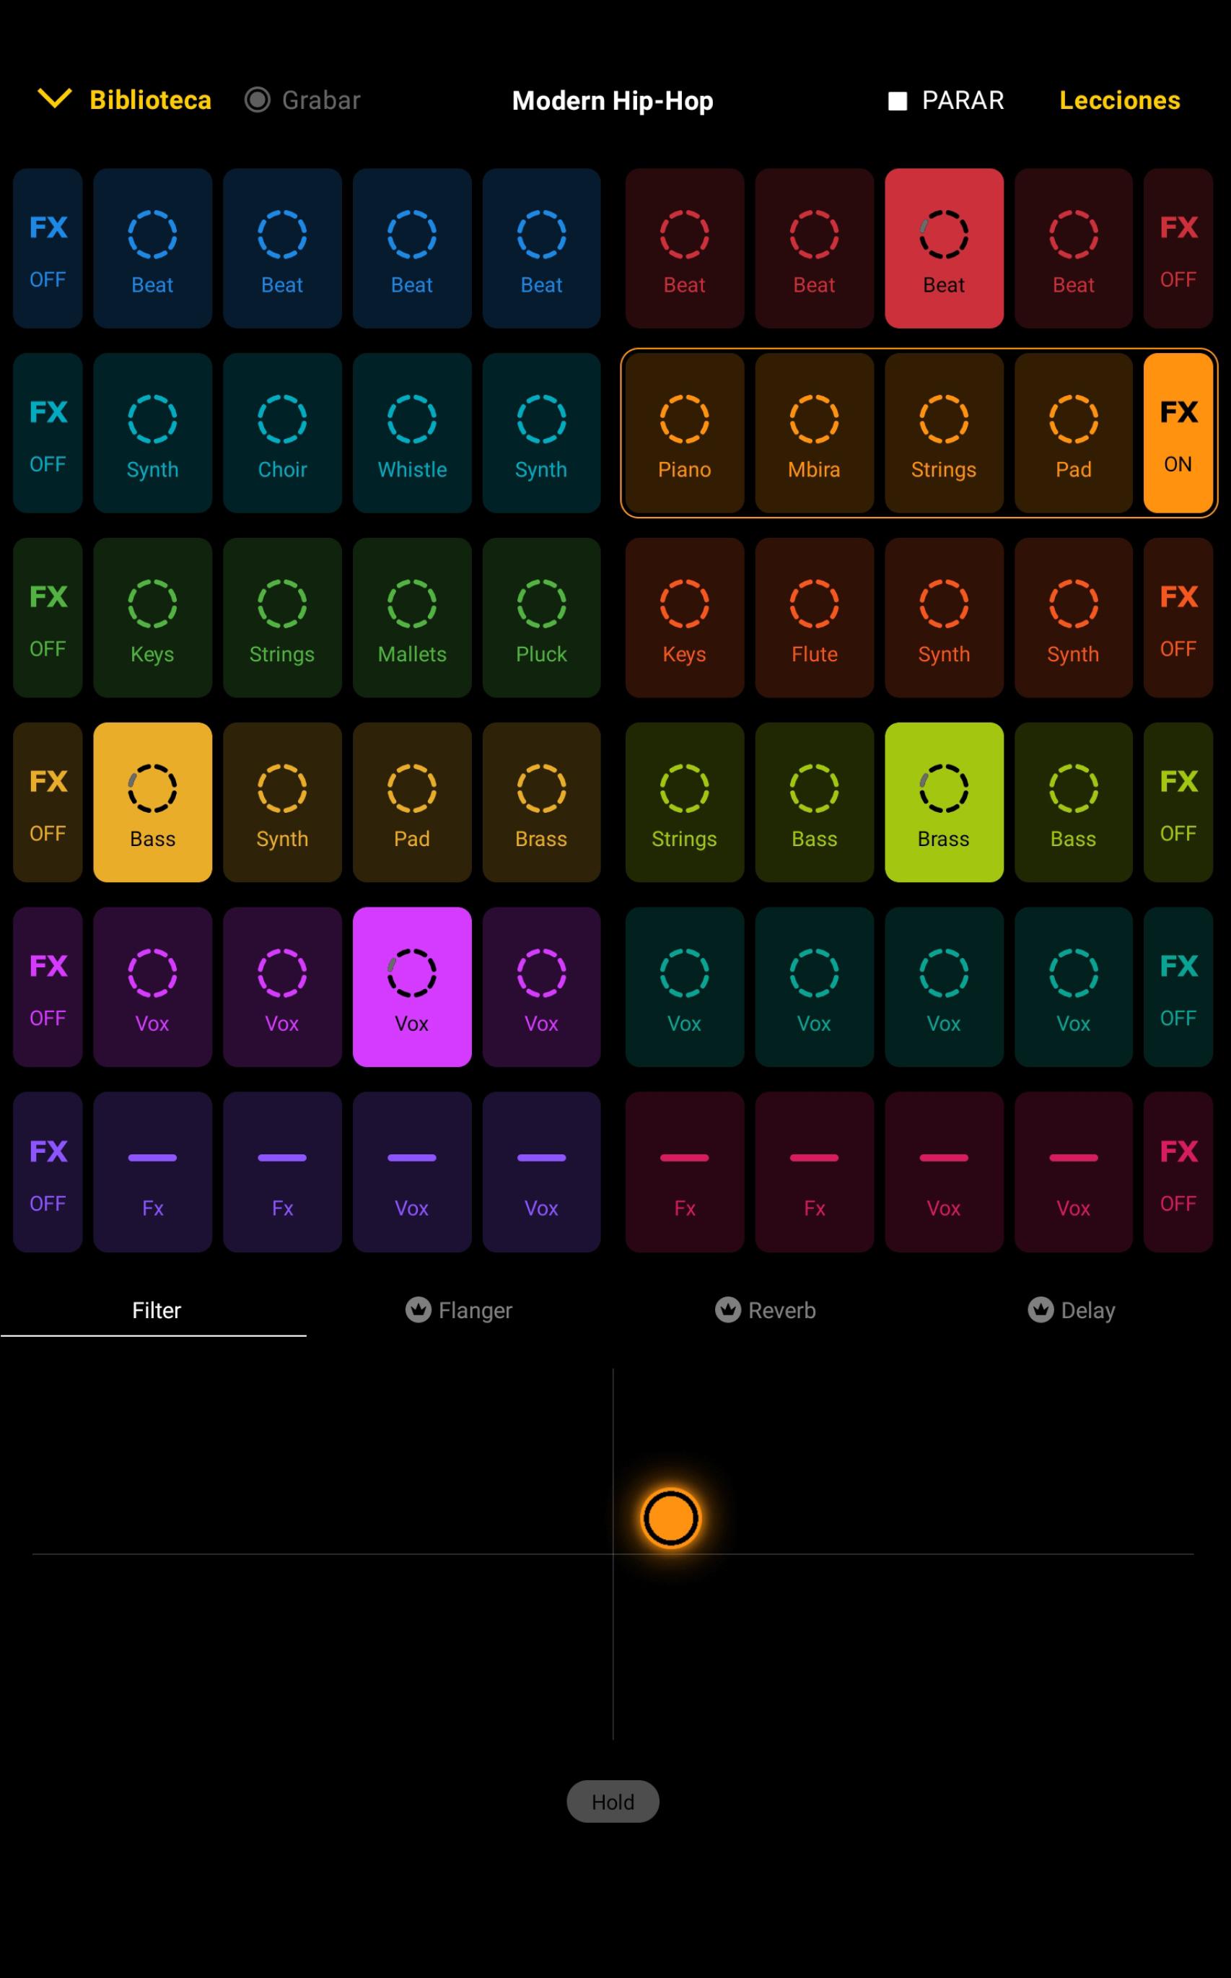
Task: Enable FX for the blue Beat row
Action: pyautogui.click(x=47, y=248)
